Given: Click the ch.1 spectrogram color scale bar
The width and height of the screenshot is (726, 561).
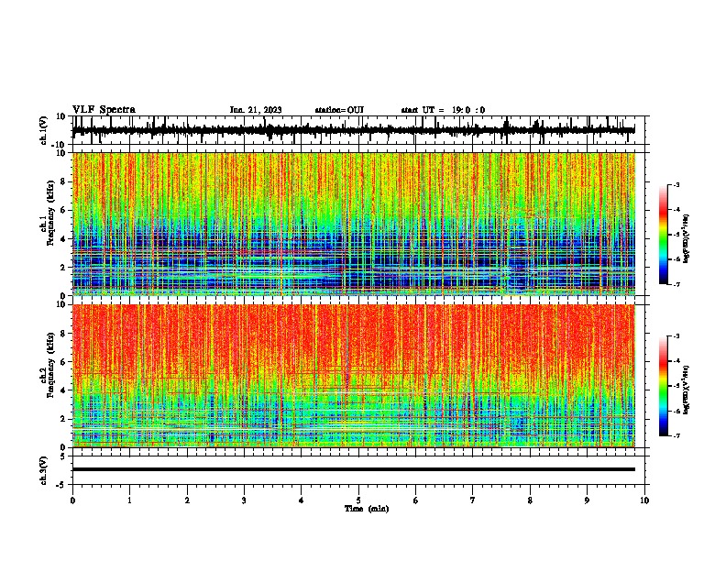Looking at the screenshot, I should pyautogui.click(x=664, y=235).
